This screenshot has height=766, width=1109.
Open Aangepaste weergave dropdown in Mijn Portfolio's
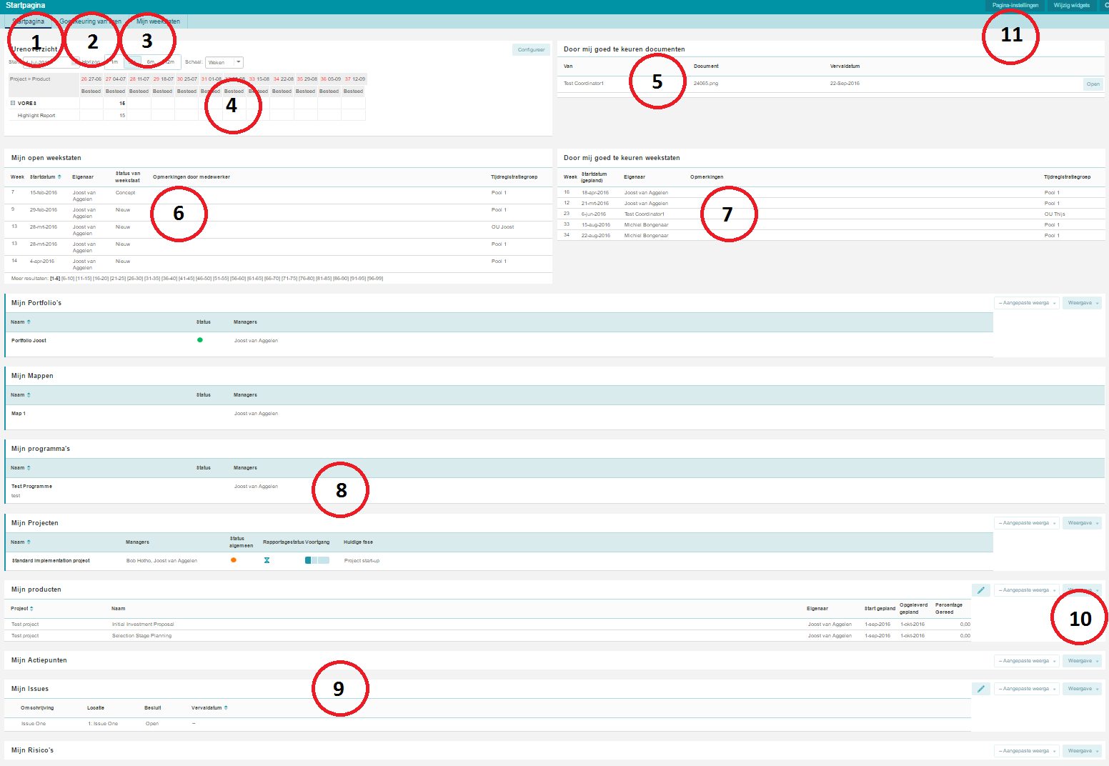coord(1026,303)
